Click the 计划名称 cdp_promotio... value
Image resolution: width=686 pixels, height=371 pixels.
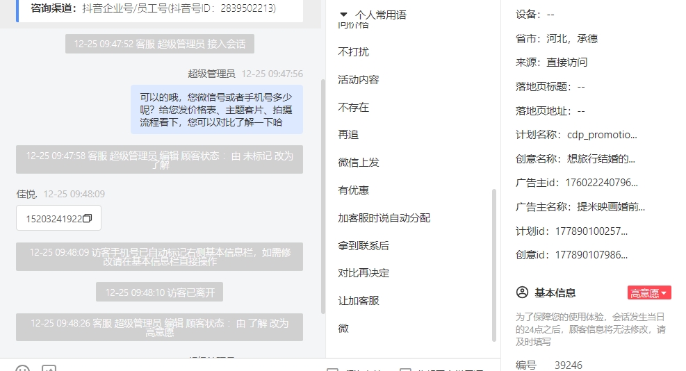[602, 135]
